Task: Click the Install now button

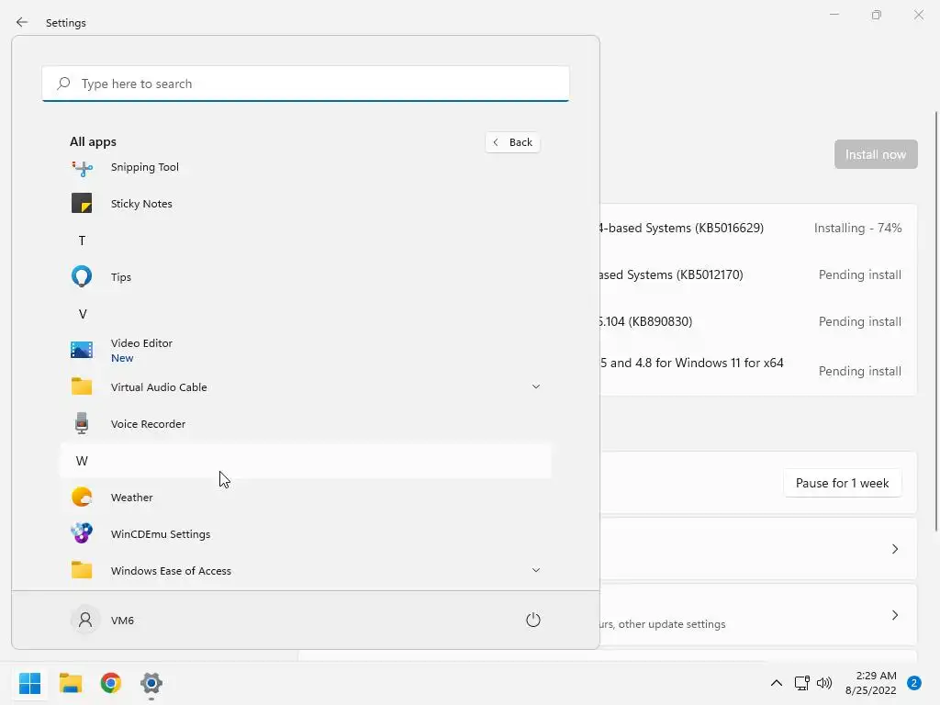Action: [876, 154]
